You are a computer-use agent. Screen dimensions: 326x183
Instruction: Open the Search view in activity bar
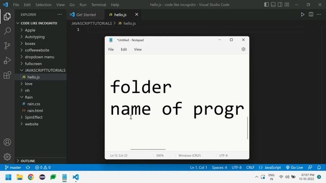point(7,31)
